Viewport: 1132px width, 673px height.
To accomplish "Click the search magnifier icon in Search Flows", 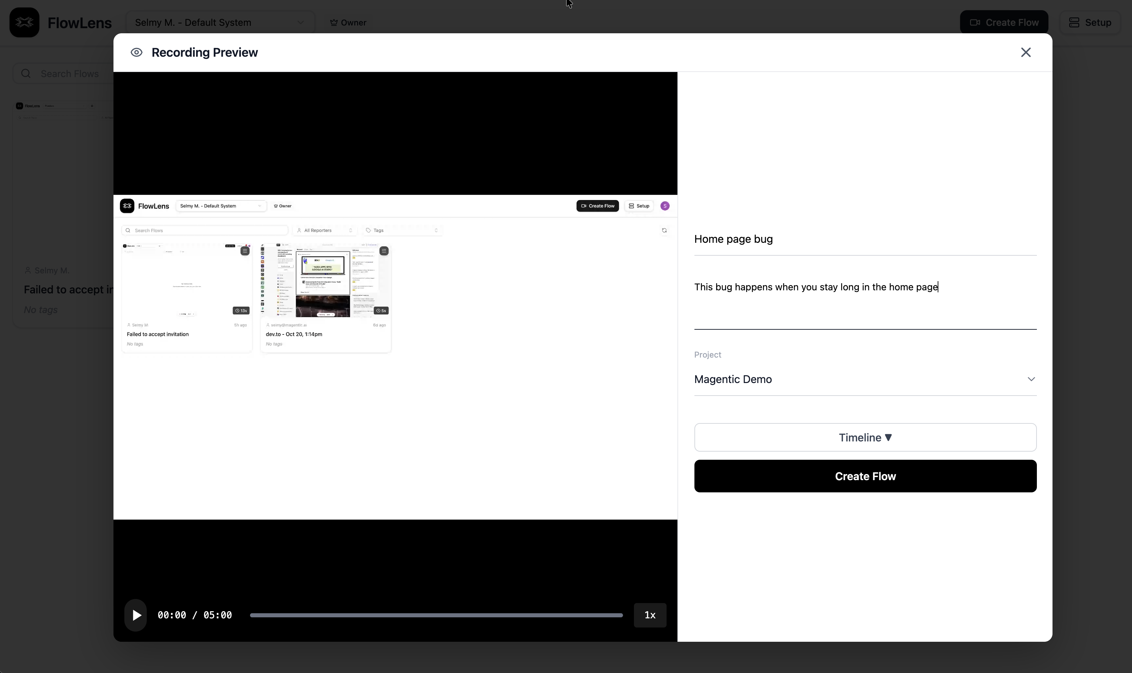I will (x=26, y=73).
